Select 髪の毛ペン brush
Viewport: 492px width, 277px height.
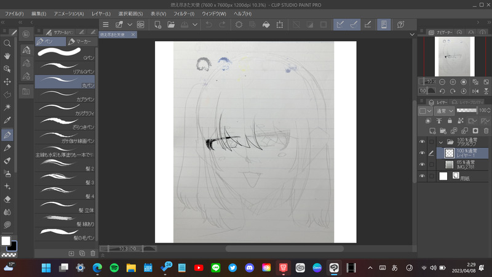point(65,234)
